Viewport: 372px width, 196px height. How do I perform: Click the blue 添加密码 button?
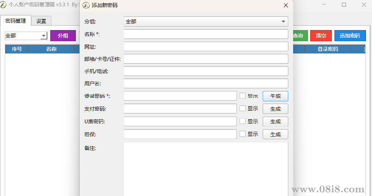[350, 36]
